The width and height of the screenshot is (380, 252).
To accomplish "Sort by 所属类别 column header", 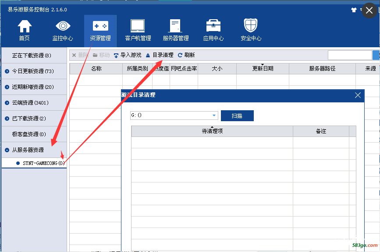I will (138, 69).
